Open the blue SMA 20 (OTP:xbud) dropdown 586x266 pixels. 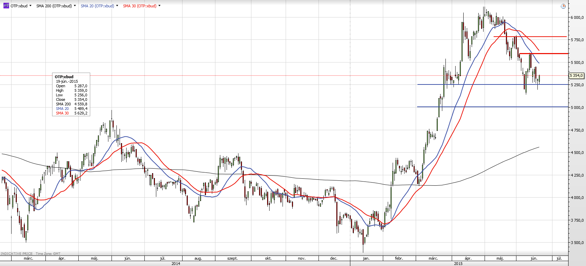[x=117, y=6]
